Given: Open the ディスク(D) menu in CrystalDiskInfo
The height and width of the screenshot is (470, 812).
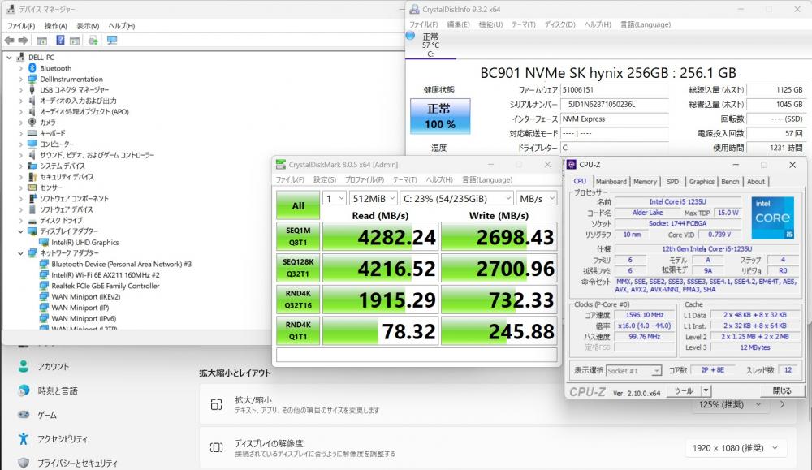Looking at the screenshot, I should (559, 24).
